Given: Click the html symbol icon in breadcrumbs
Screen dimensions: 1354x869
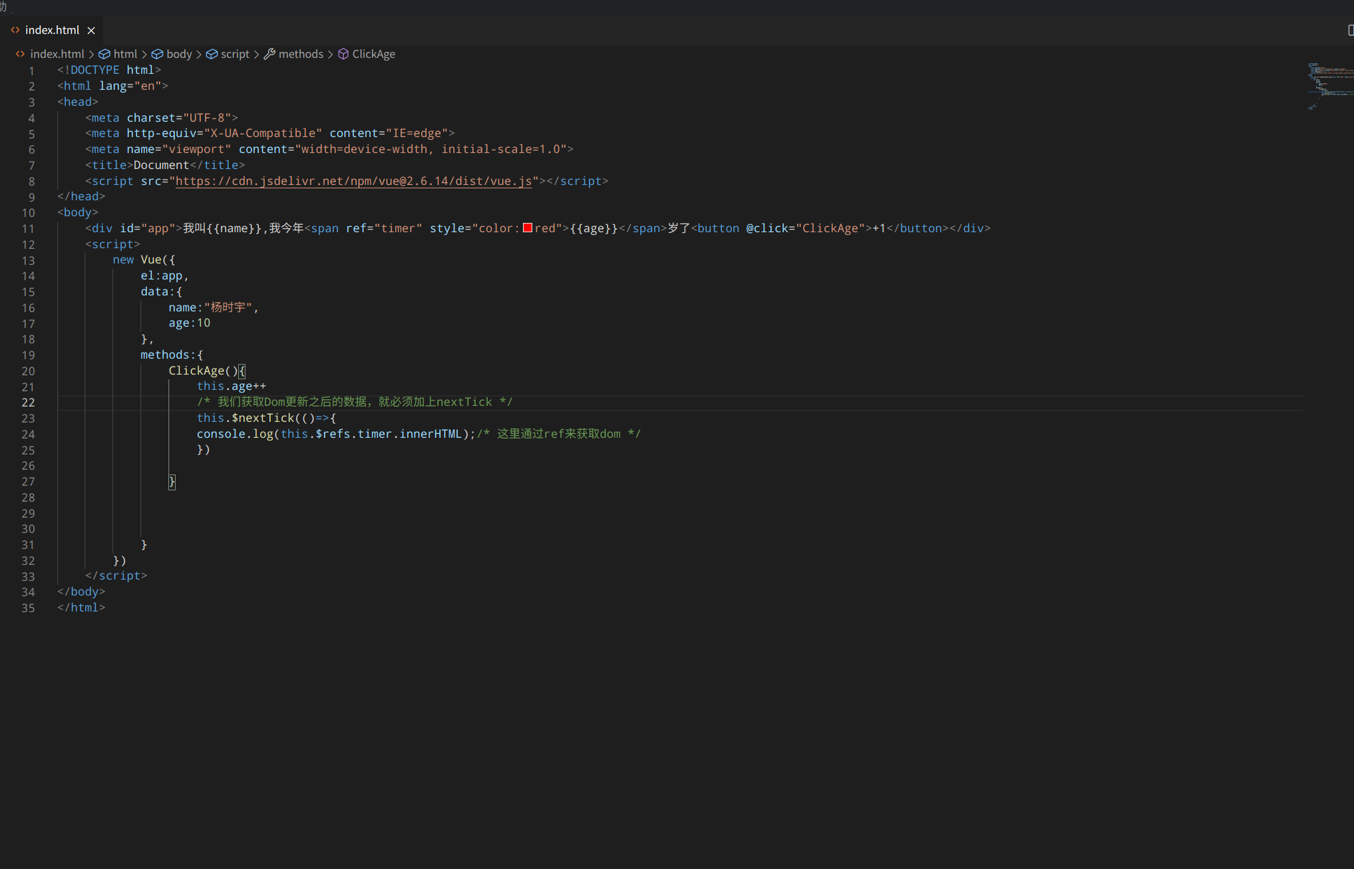Looking at the screenshot, I should click(104, 54).
